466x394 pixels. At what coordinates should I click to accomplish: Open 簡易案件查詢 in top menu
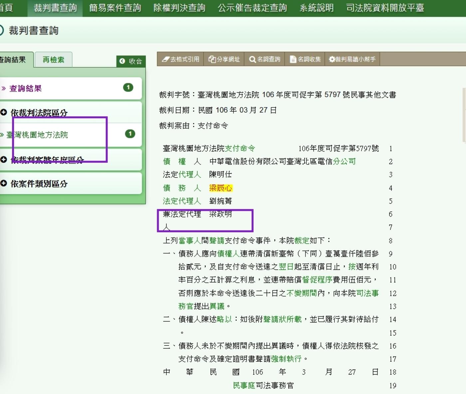[x=115, y=8]
